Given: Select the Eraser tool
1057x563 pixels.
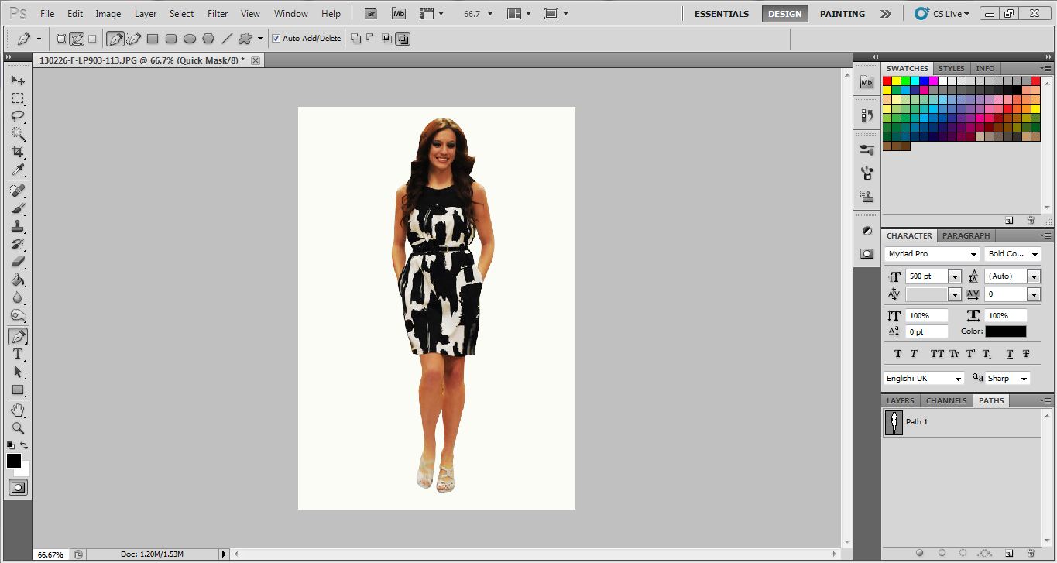Looking at the screenshot, I should pyautogui.click(x=18, y=262).
